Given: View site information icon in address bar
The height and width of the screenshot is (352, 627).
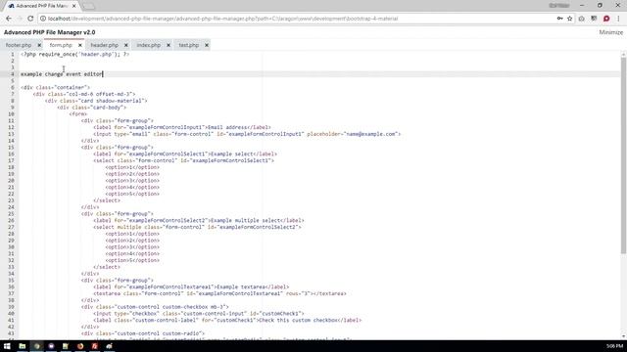Looking at the screenshot, I should tap(43, 19).
